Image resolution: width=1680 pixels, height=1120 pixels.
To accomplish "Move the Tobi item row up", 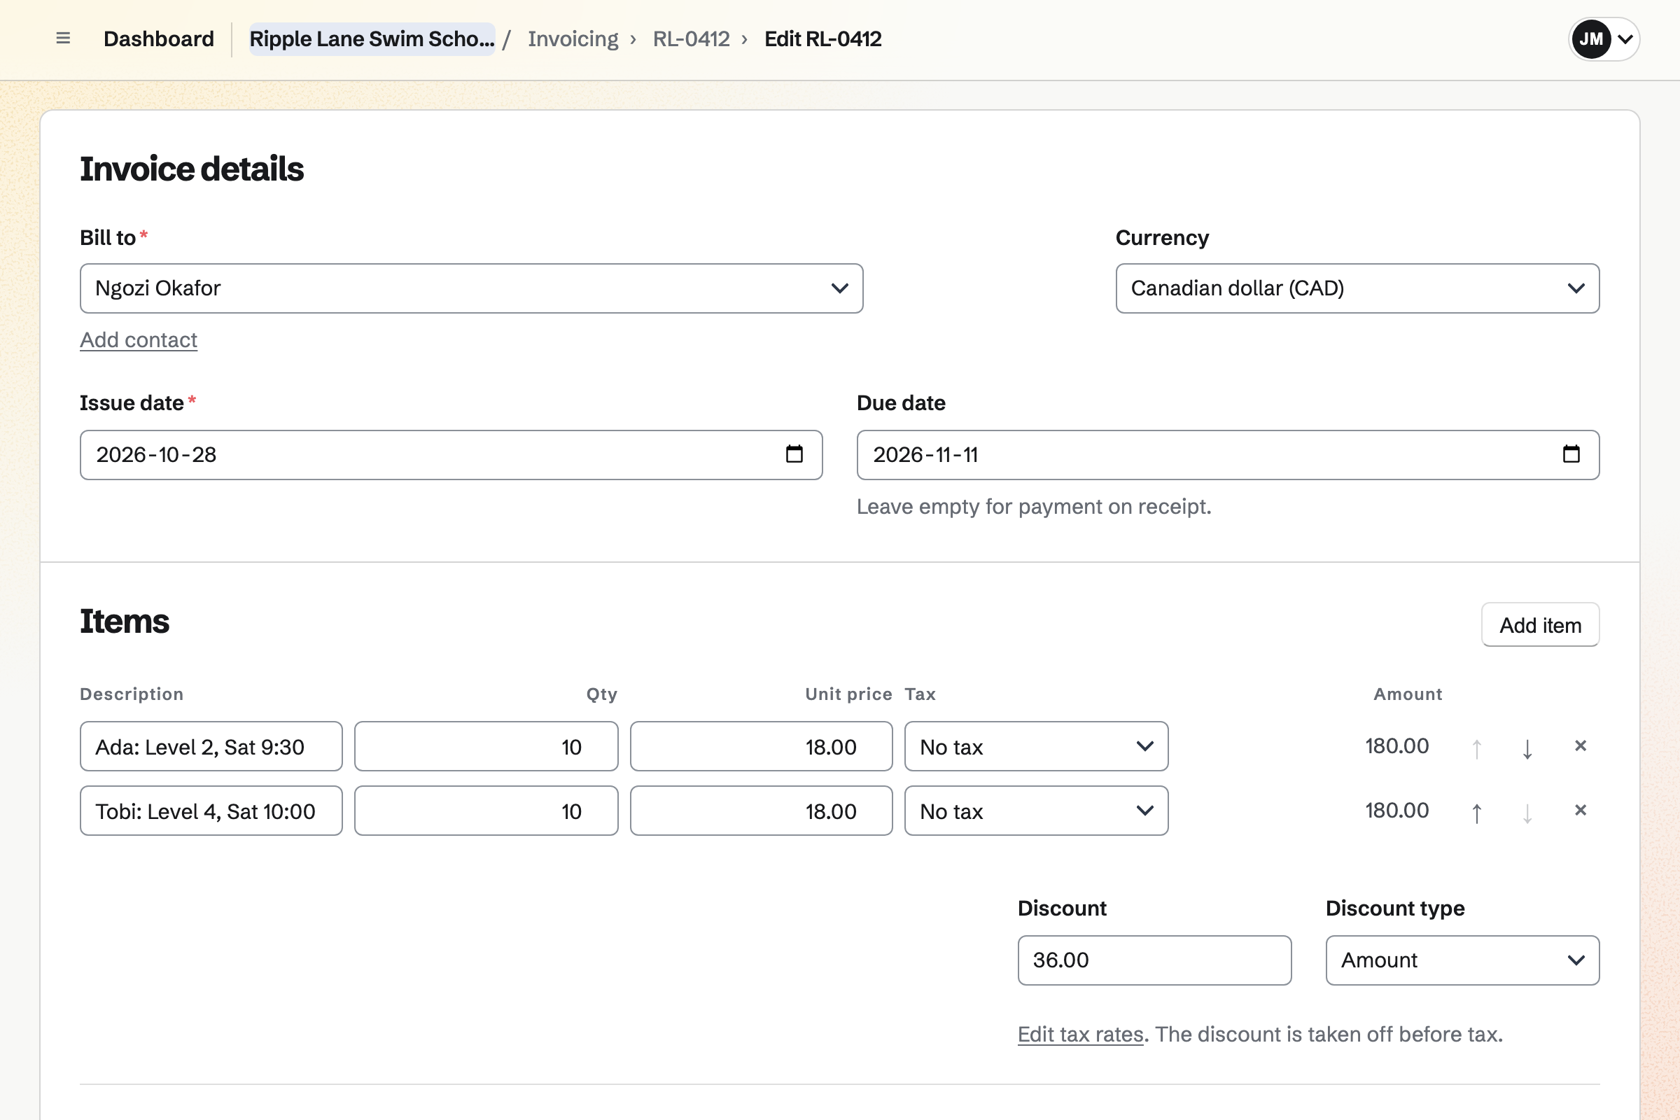I will tap(1477, 811).
